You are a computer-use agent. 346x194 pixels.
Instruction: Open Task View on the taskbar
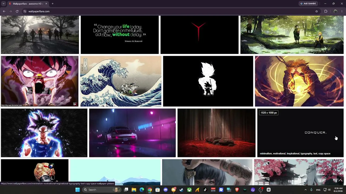click(x=126, y=190)
